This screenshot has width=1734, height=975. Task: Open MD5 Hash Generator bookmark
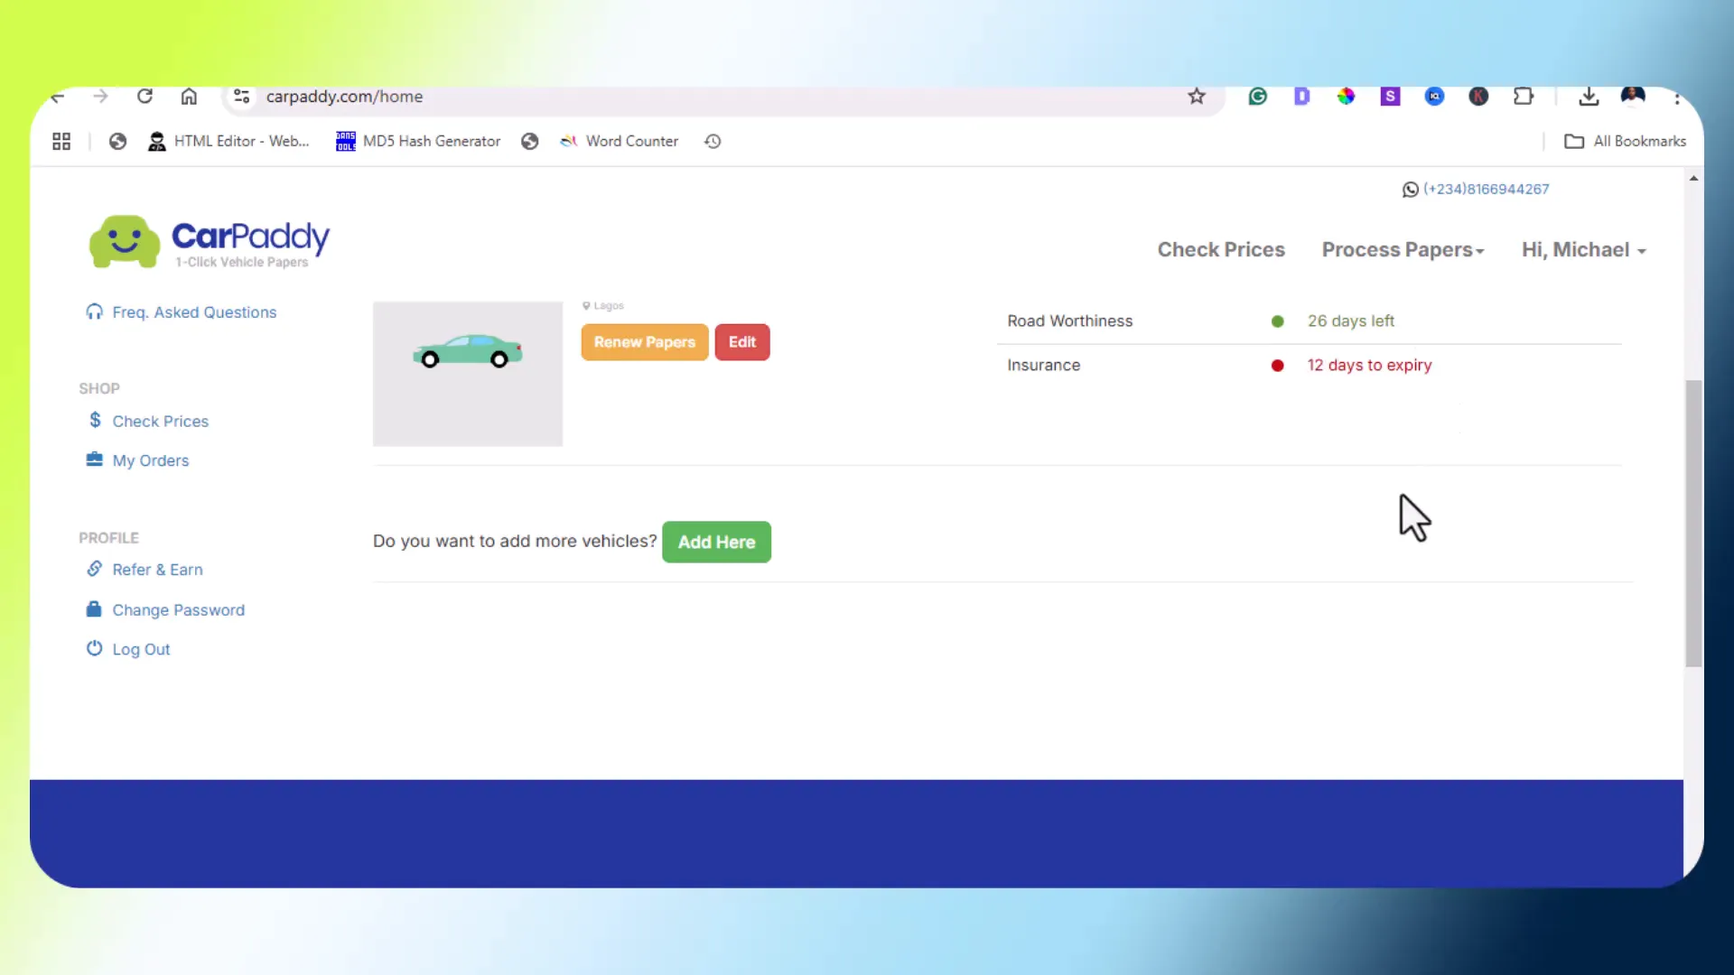tap(418, 142)
